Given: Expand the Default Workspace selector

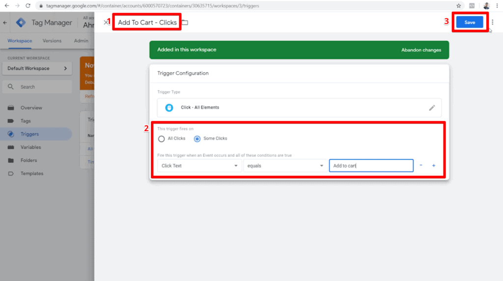Looking at the screenshot, I should [37, 68].
